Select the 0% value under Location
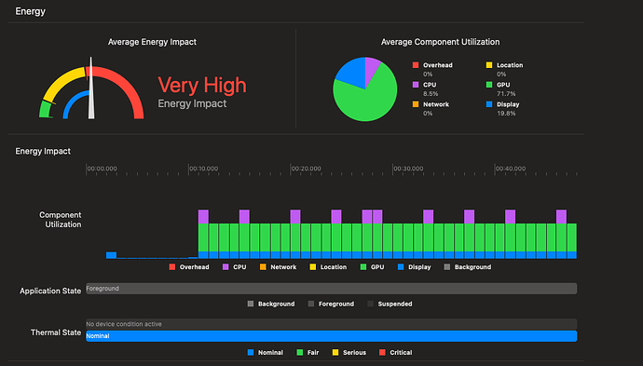This screenshot has width=643, height=366. click(501, 74)
